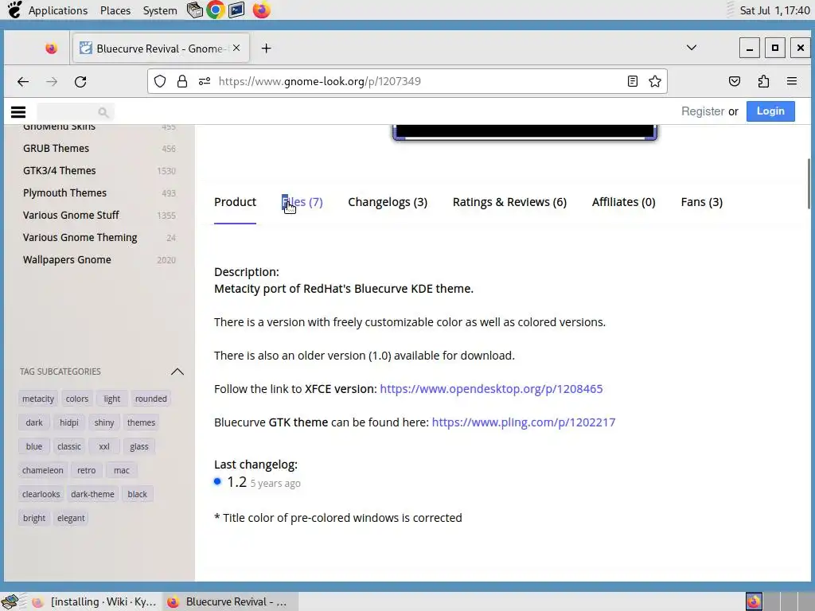Click the page vertical scrollbar

tap(809, 184)
